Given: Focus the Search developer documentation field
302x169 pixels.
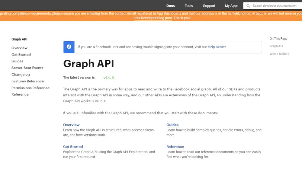Looking at the screenshot, I should tap(272, 6).
